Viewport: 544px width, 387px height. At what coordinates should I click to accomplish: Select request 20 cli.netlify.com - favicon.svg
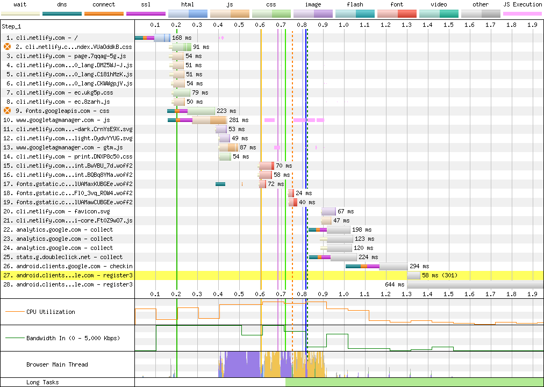click(56, 211)
